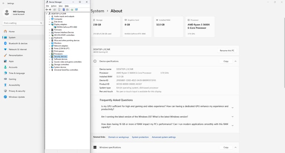This screenshot has height=153, width=285.
Task: Open Apps via its sidebar icon
Action: coord(6,61)
